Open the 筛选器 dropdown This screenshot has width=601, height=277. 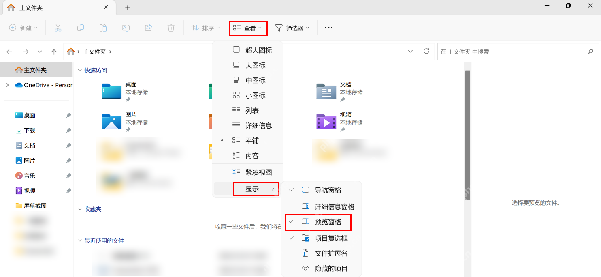(292, 28)
